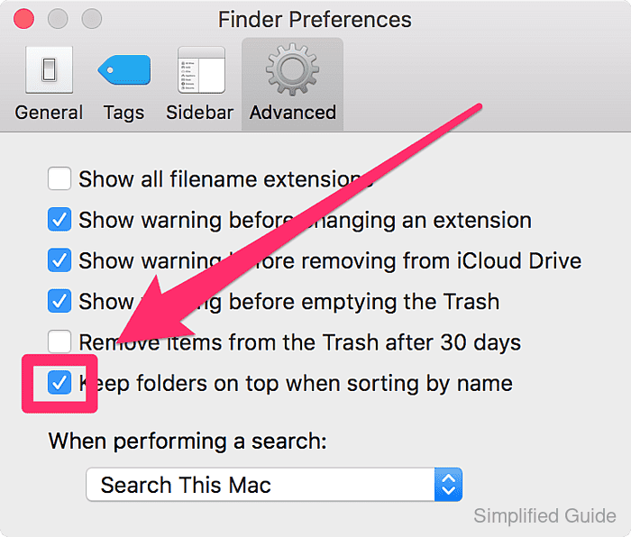Click the gray minimize window button
This screenshot has height=537, width=631.
[x=58, y=19]
